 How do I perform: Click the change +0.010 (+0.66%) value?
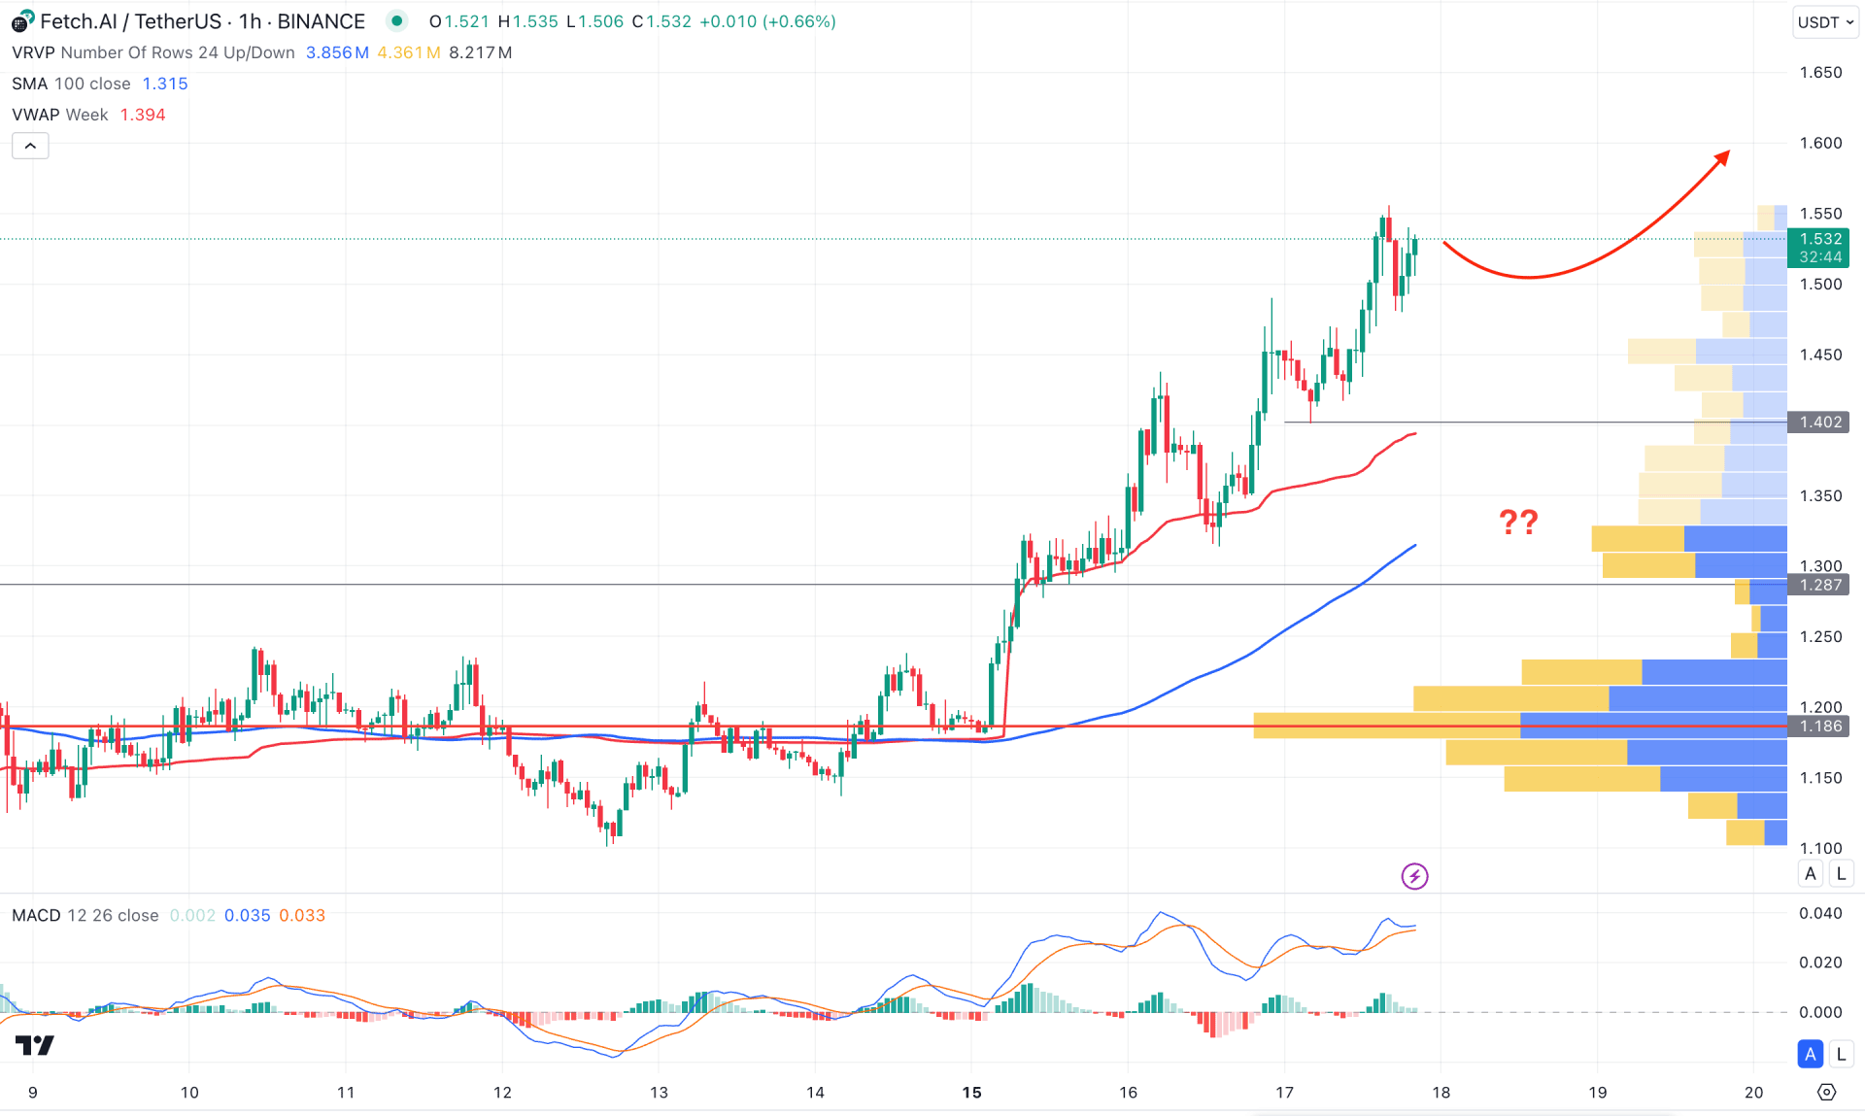(767, 21)
